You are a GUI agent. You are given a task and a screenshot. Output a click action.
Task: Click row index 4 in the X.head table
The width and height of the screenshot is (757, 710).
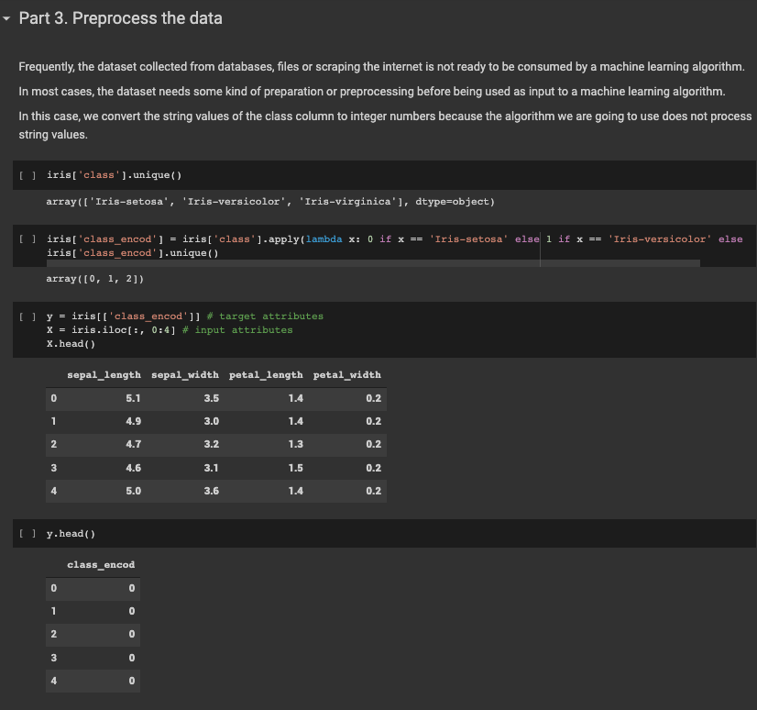click(x=53, y=490)
